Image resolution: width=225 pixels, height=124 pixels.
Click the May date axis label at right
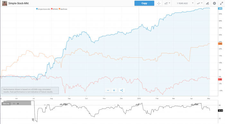coord(209,99)
